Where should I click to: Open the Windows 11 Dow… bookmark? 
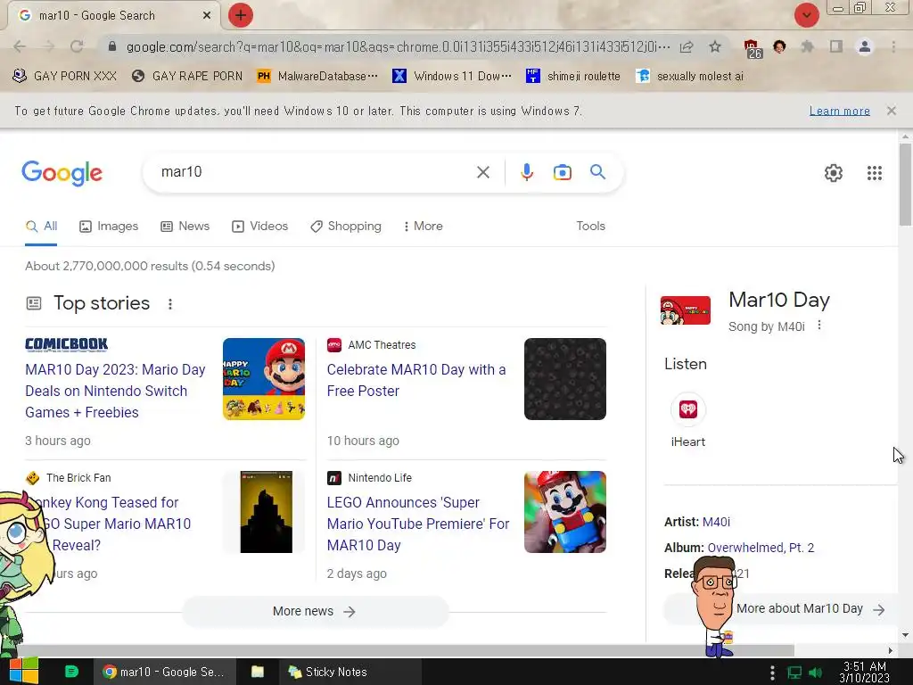click(x=451, y=77)
